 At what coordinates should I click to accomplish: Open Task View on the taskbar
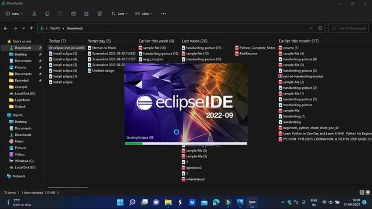click(144, 202)
